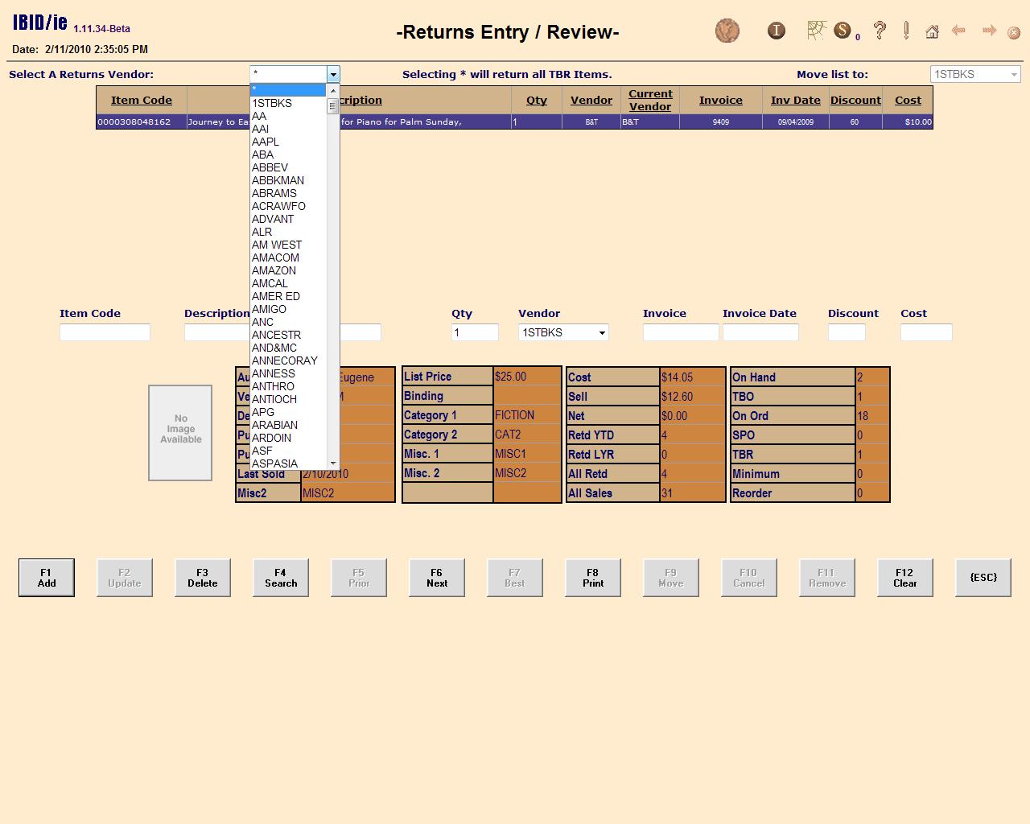The height and width of the screenshot is (824, 1030).
Task: Go to the home screen icon
Action: pos(932,31)
